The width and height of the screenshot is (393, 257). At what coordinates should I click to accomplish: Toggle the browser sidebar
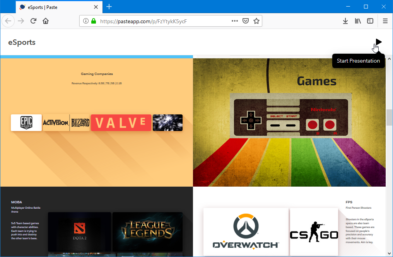(x=370, y=21)
